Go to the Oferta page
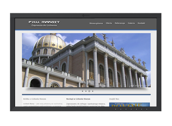Image resolution: width=172 pixels, height=126 pixels. [109, 23]
